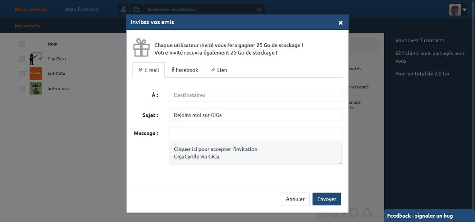Check the GigaTuto contact checkbox

click(x=22, y=59)
